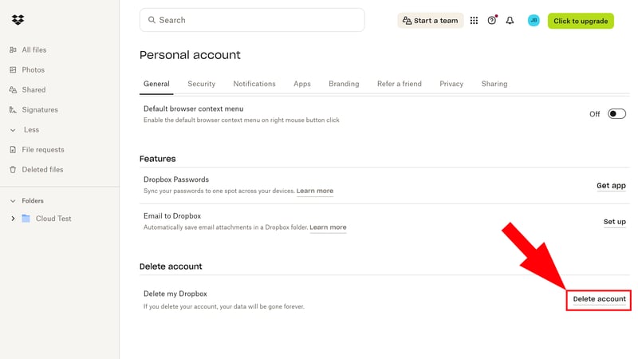Viewport: 638px width, 359px height.
Task: Switch to the Privacy tab
Action: 451,84
